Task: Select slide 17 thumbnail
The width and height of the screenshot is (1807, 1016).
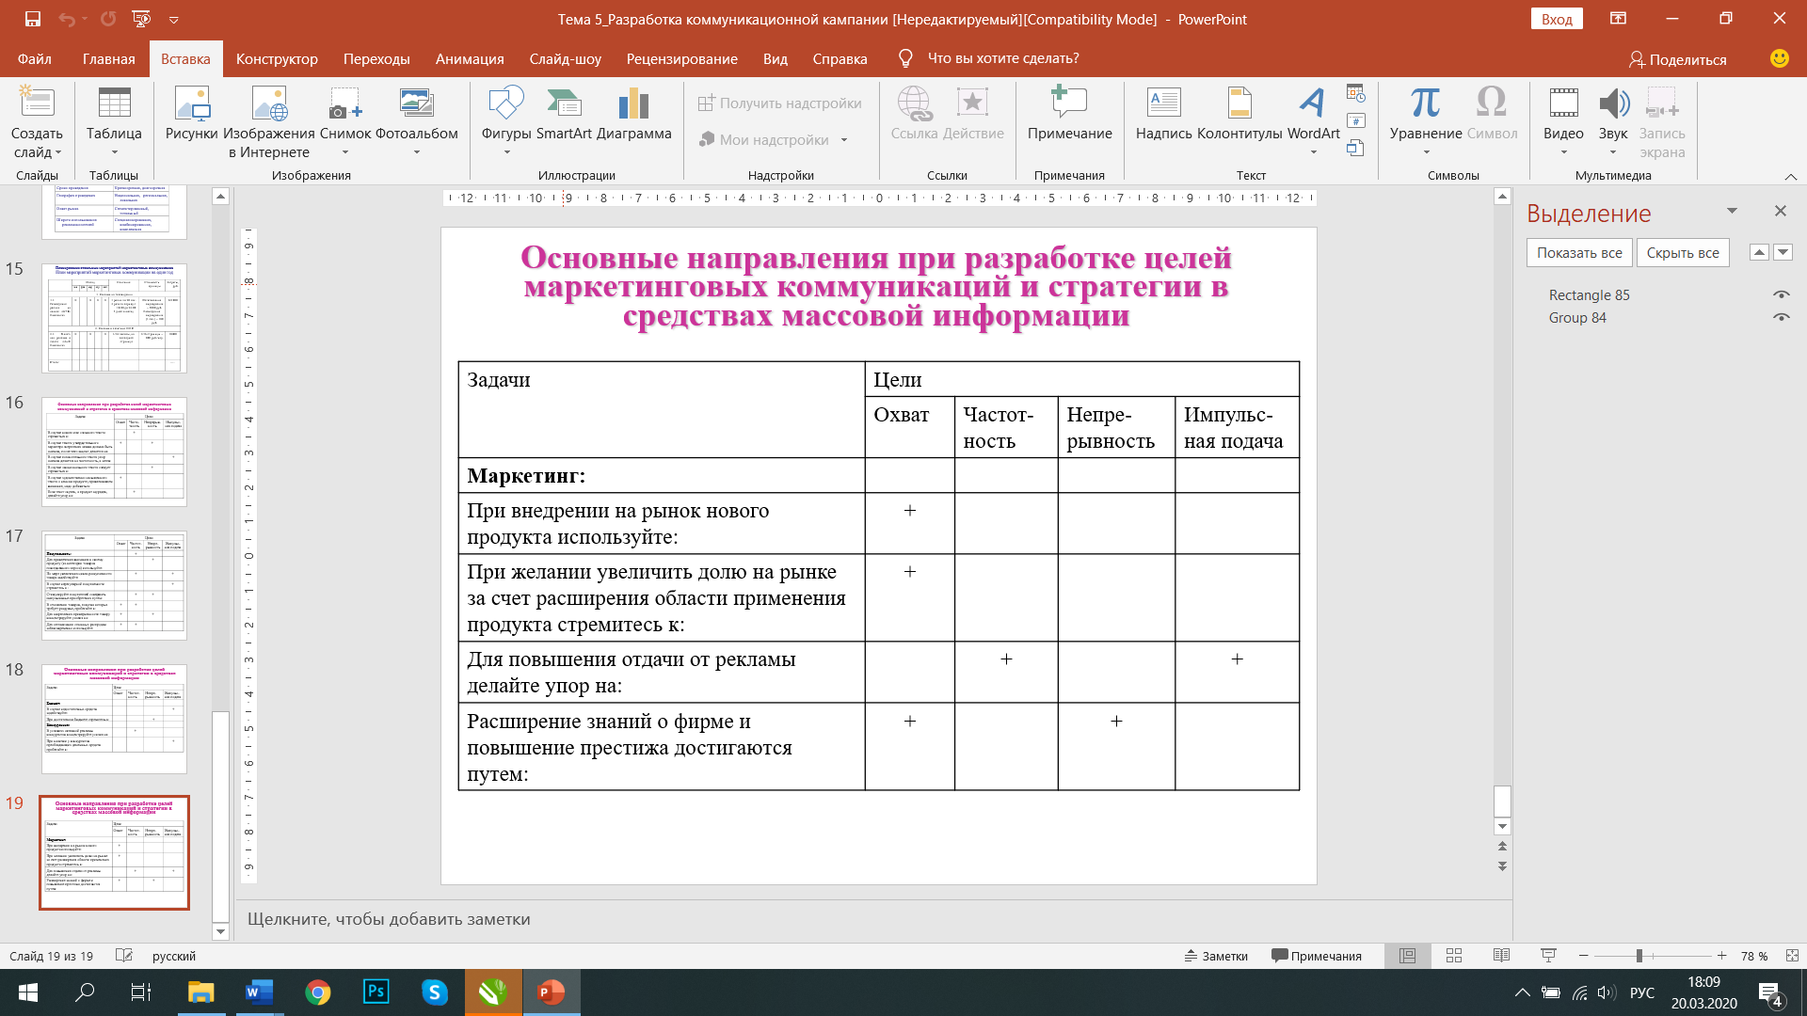Action: coord(114,585)
